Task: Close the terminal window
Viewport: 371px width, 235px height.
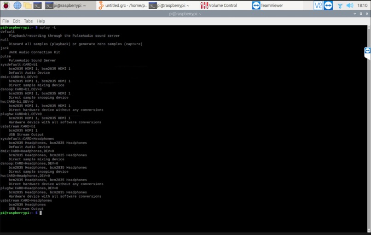Action: tap(367, 14)
